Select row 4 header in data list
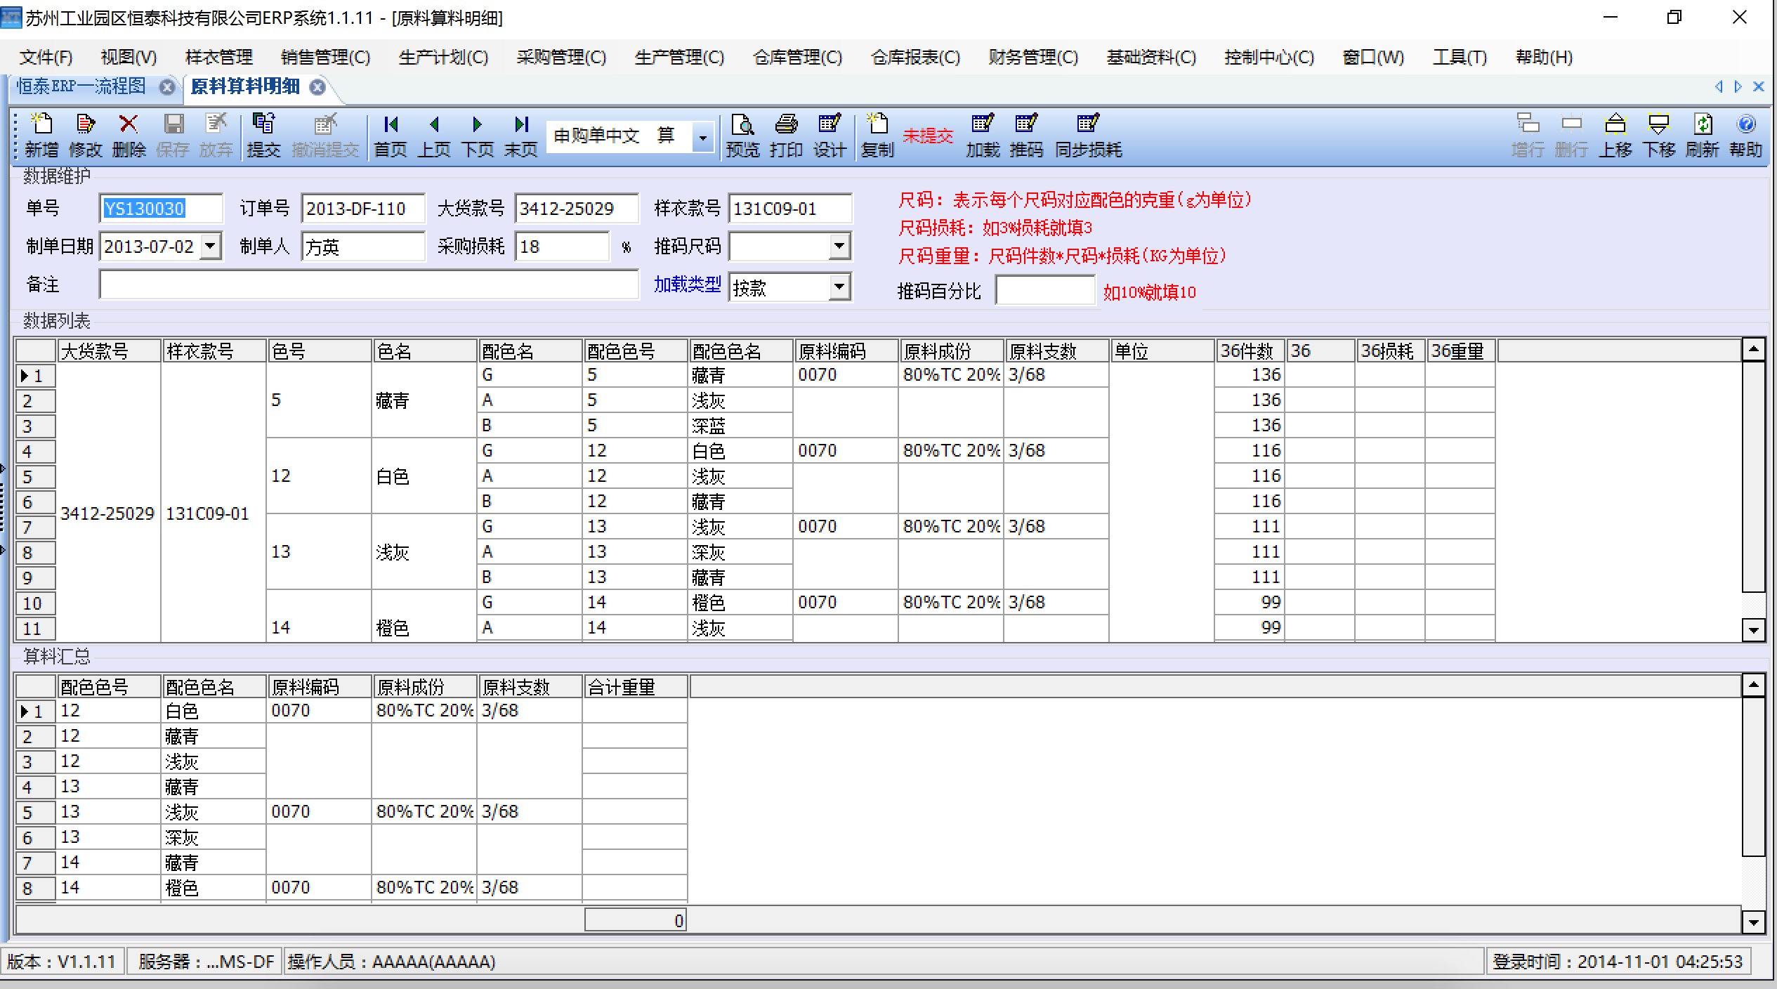Image resolution: width=1777 pixels, height=989 pixels. point(35,451)
